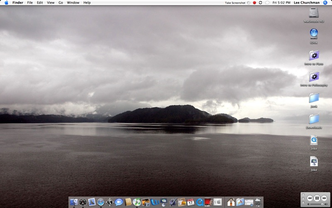Click the Trash in the Dock

point(258,202)
